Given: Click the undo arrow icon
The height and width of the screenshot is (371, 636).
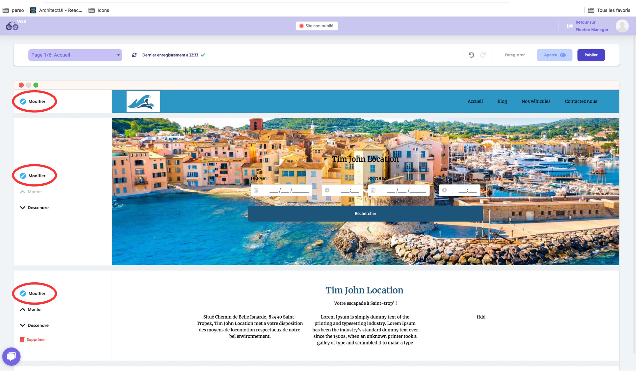Looking at the screenshot, I should (x=471, y=55).
